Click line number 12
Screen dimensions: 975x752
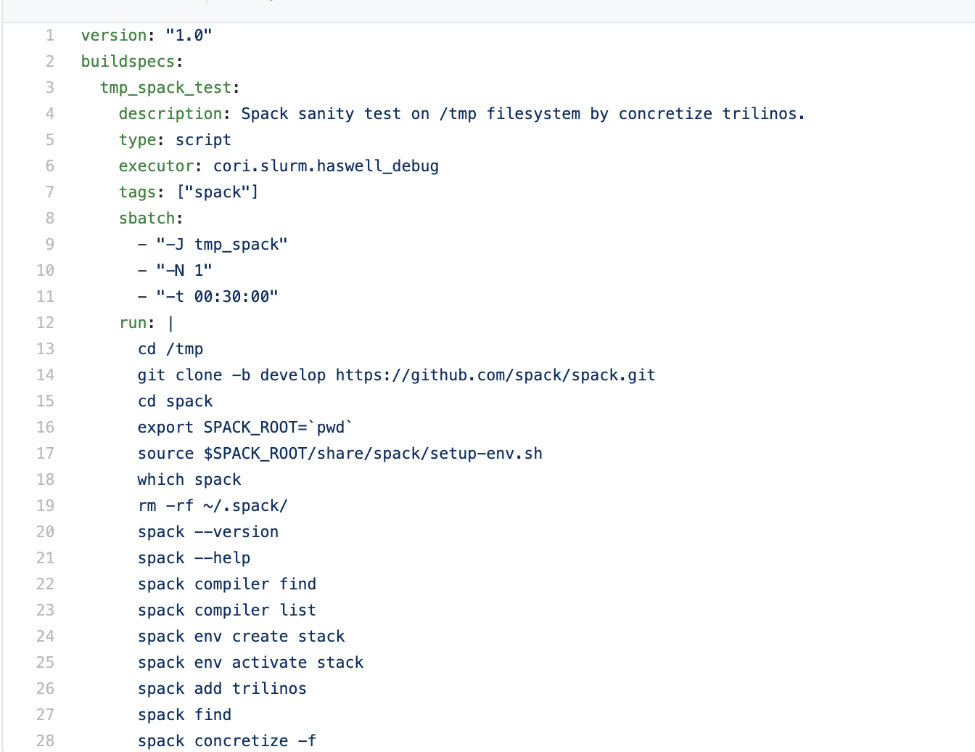[46, 322]
